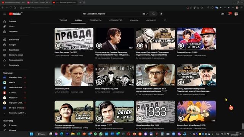Open the Windows Start button

click(31, 134)
